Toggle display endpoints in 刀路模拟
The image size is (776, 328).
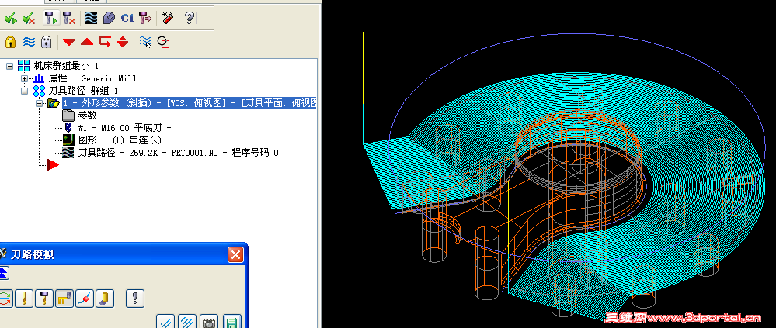[85, 299]
